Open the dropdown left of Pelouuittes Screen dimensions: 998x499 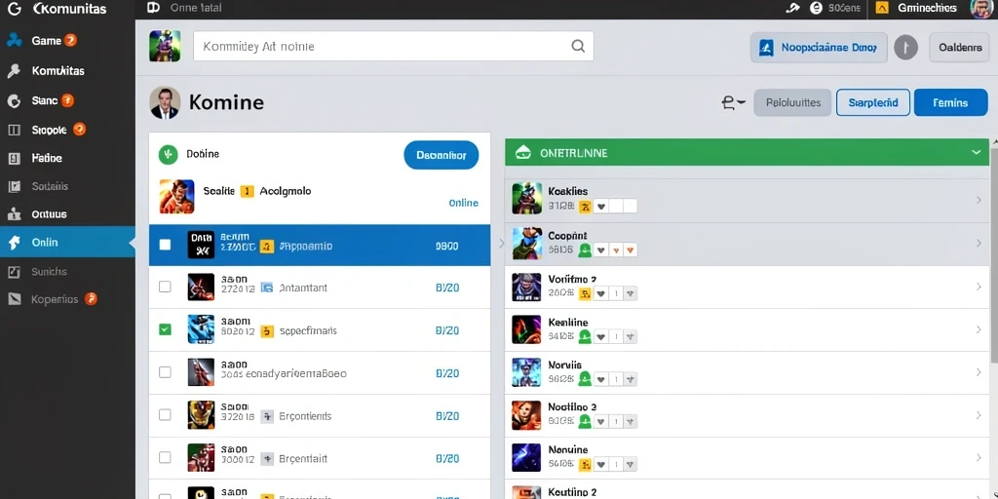point(733,102)
